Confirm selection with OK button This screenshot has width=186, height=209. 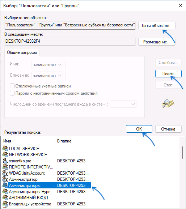coord(139,129)
